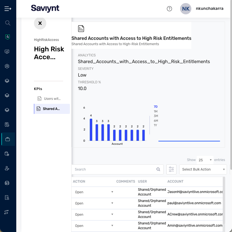This screenshot has height=232, width=232.
Task: Click the paul@saviyntlive.onmicrosoft.com account cell
Action: coord(194,203)
